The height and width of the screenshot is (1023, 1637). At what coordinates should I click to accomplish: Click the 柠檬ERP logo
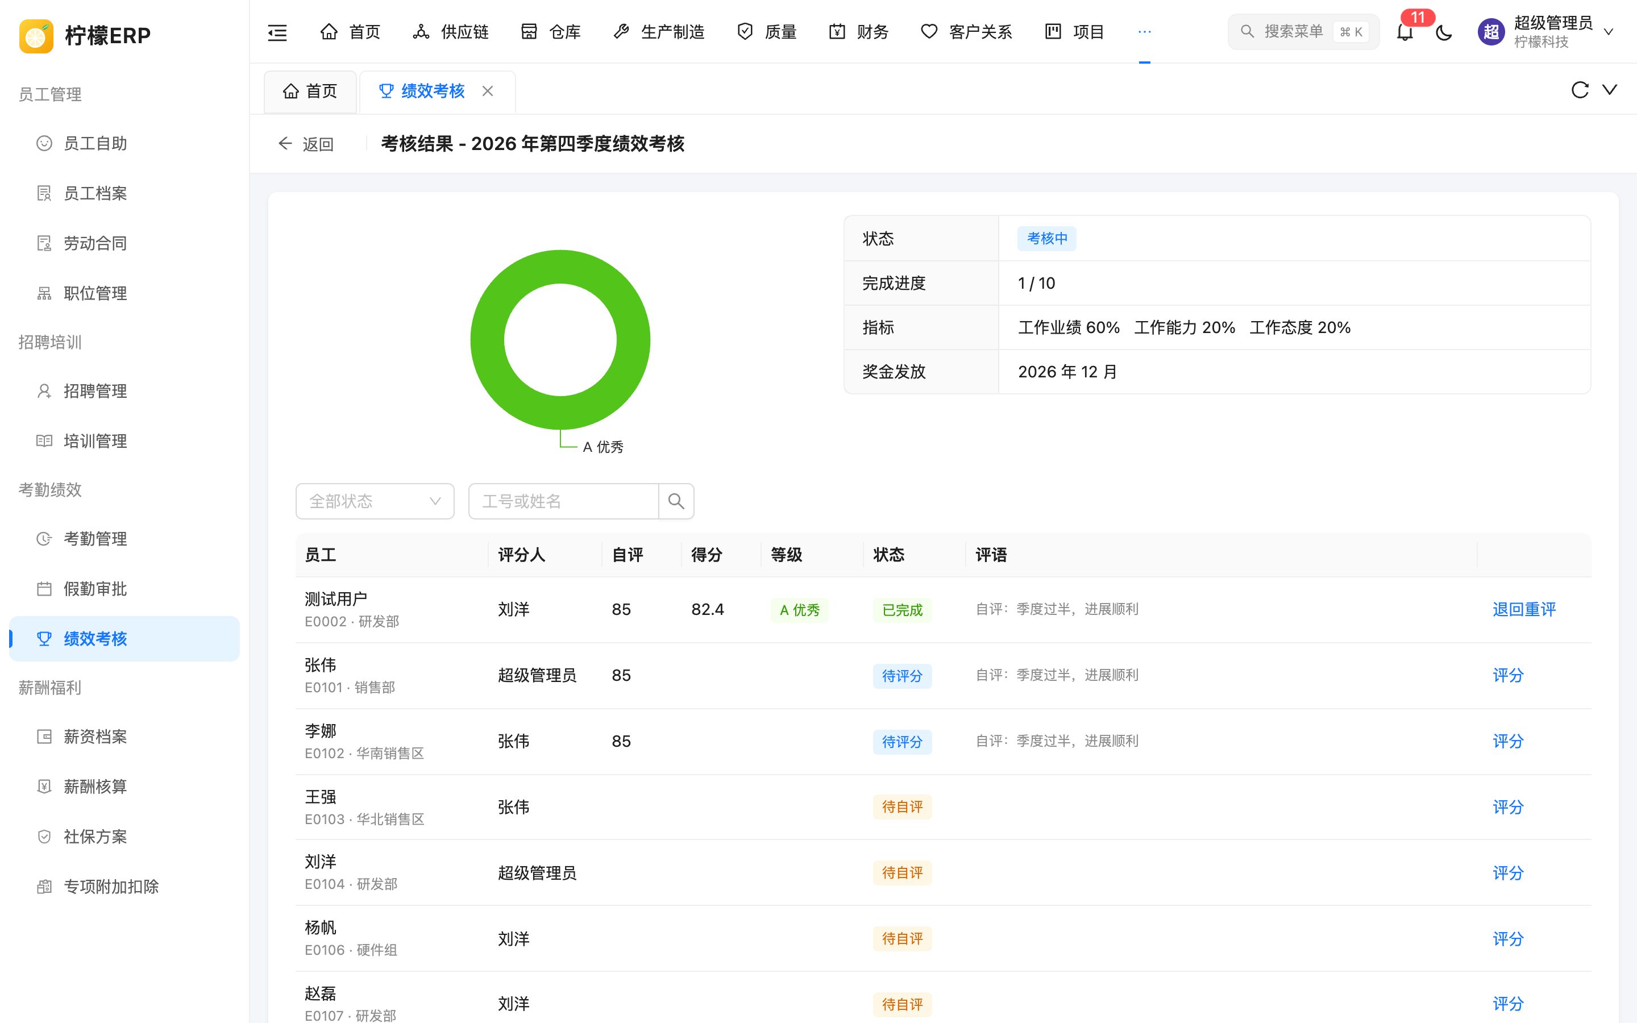click(x=85, y=35)
